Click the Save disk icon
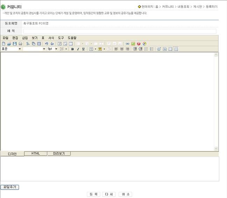 (15, 44)
